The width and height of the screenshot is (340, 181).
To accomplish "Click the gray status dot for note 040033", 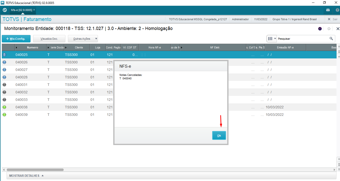I will [x=4, y=100].
